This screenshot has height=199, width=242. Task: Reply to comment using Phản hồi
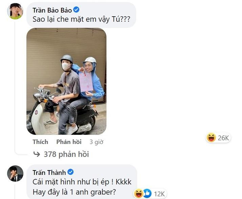coord(69,142)
